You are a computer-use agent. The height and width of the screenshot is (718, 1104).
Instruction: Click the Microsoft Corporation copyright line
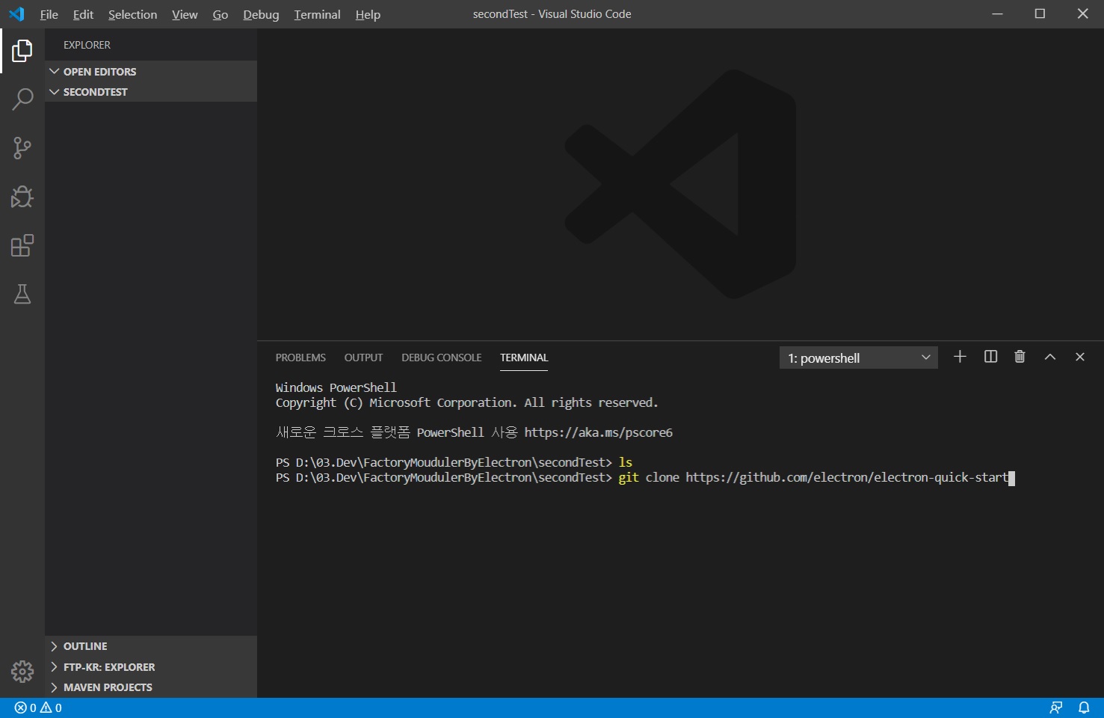pyautogui.click(x=467, y=402)
